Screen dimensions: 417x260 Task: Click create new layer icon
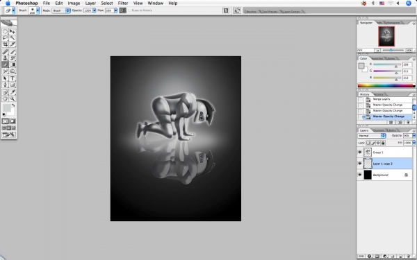(401, 257)
